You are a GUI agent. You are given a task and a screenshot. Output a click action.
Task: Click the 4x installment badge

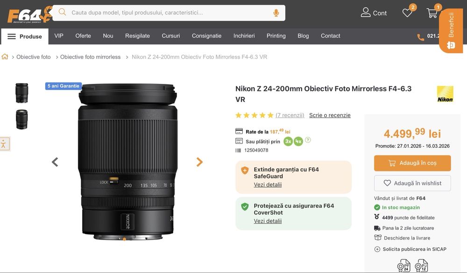[x=298, y=142]
